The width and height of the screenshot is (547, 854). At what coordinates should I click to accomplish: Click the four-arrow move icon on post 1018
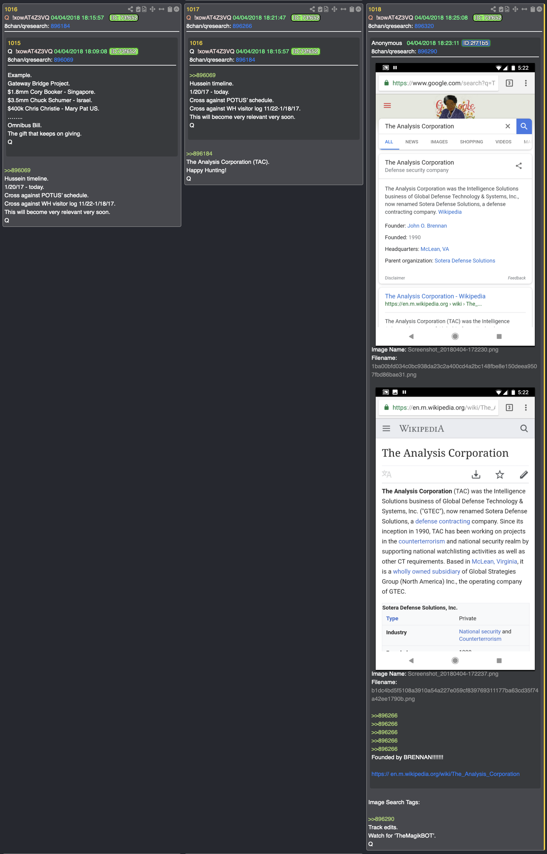515,9
